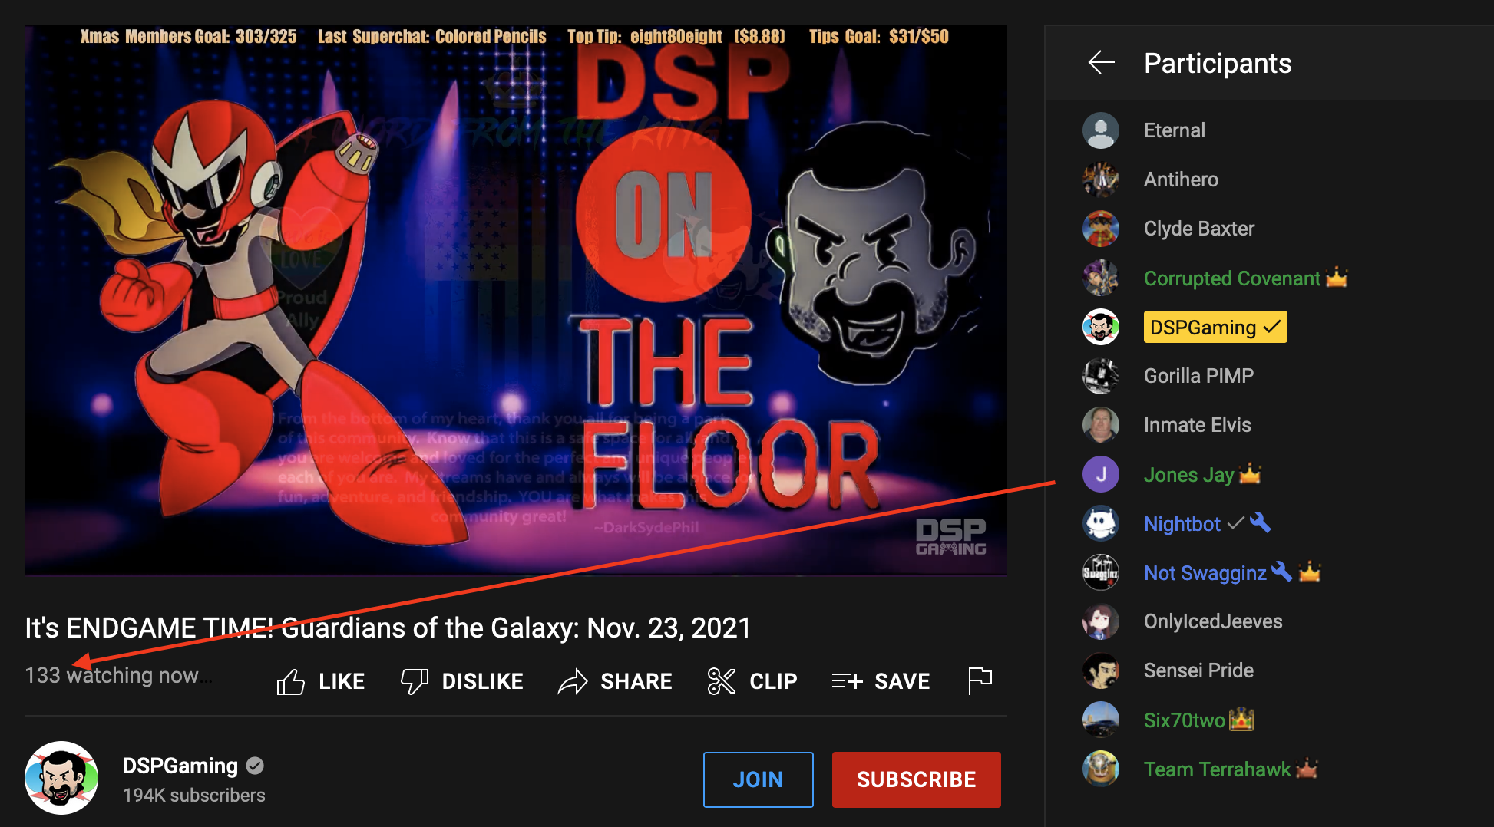Click the back arrow in Participants panel
This screenshot has width=1494, height=827.
1101,62
